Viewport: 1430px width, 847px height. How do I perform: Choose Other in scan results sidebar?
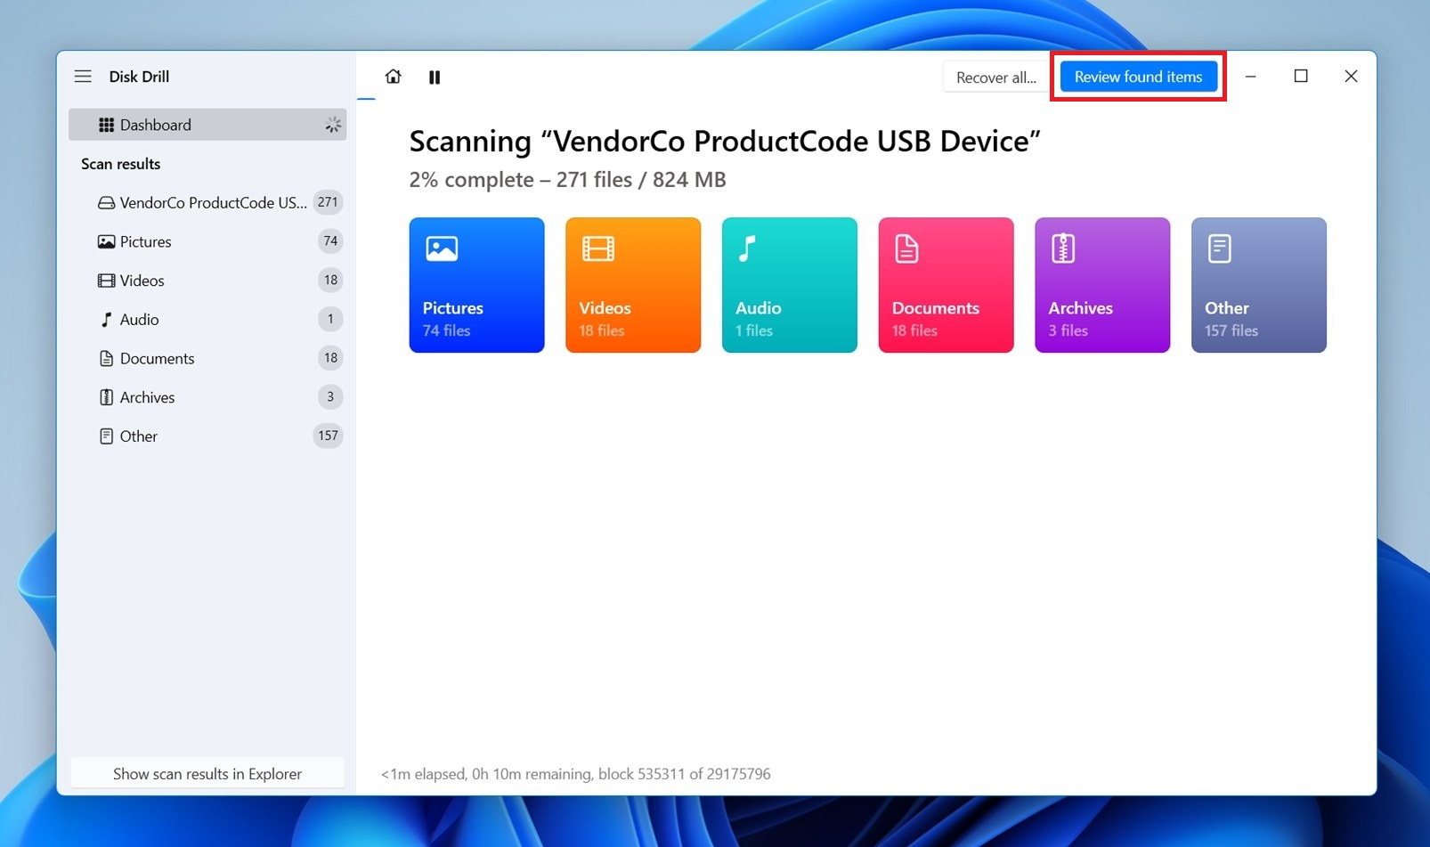(139, 436)
